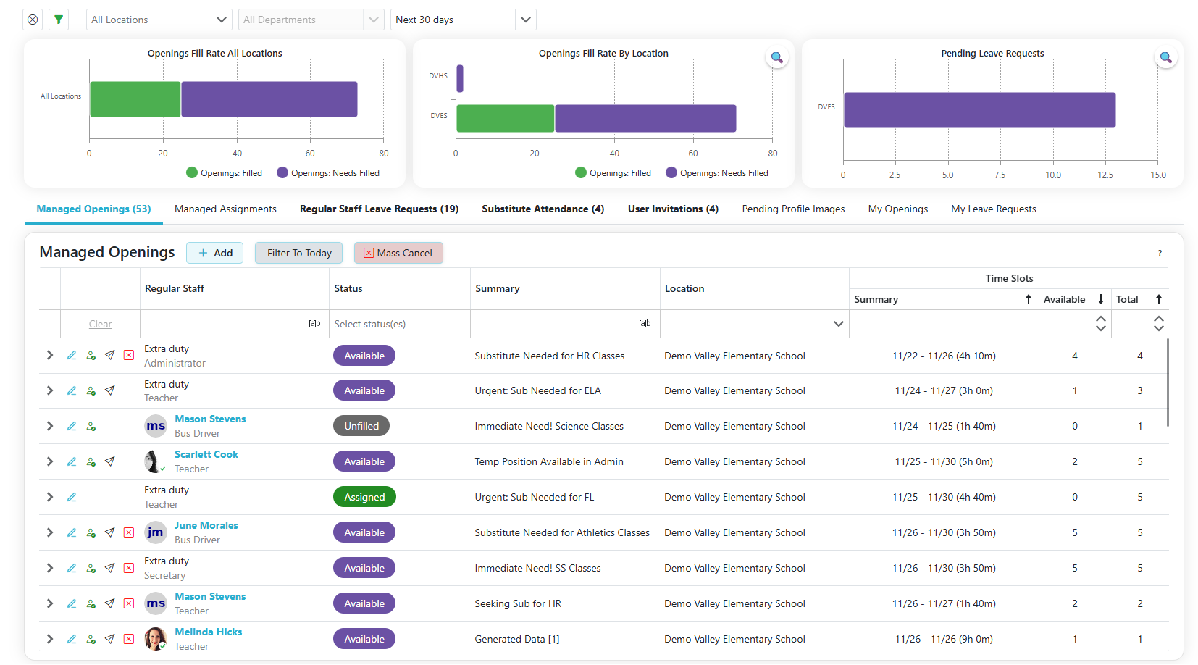Click the Filter To Today button
The width and height of the screenshot is (1198, 665).
299,253
